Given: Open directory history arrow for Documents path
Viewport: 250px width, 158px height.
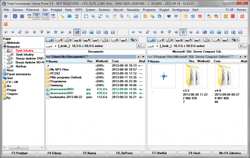Looking at the screenshot, I should click(x=143, y=57).
